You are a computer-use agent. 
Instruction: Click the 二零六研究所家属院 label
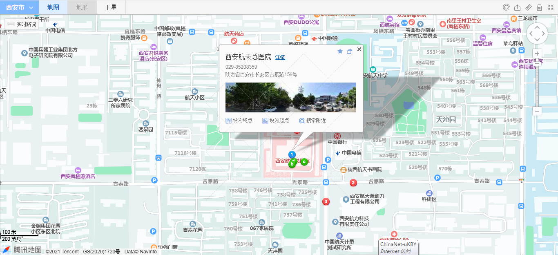(121, 103)
